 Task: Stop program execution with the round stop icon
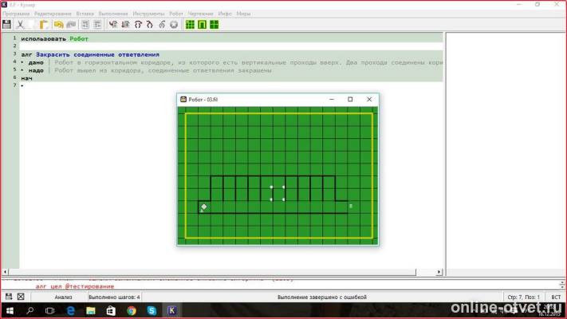[x=174, y=25]
